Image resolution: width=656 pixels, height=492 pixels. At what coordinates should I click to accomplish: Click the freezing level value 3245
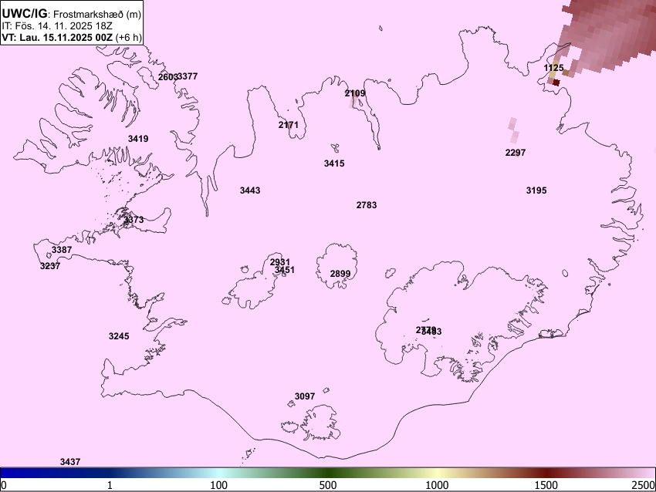click(119, 336)
